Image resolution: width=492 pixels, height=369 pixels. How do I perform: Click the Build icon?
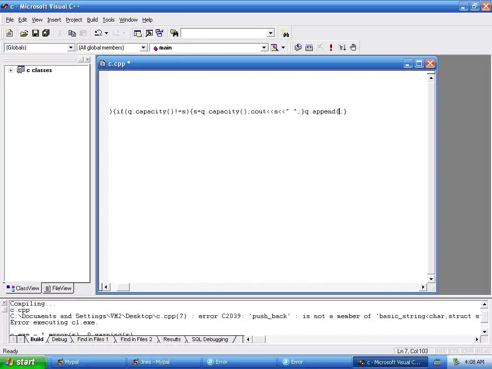[x=309, y=48]
